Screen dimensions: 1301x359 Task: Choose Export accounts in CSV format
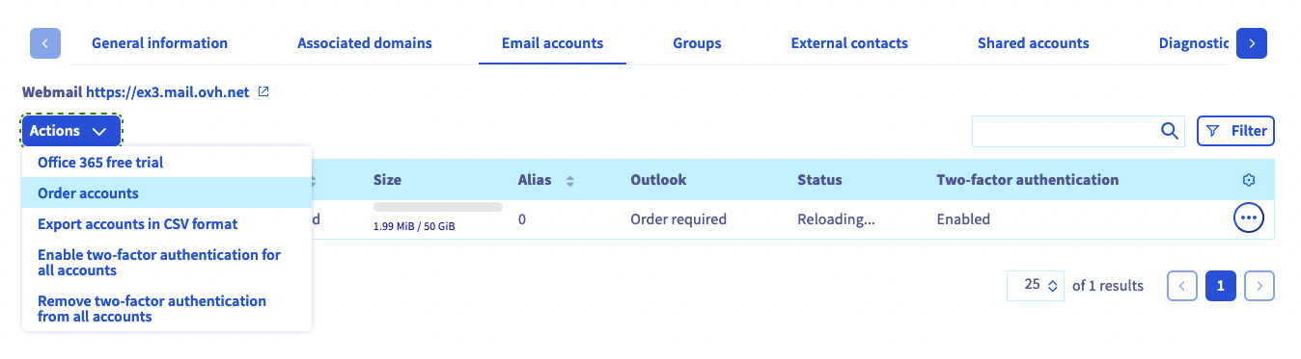(x=167, y=224)
